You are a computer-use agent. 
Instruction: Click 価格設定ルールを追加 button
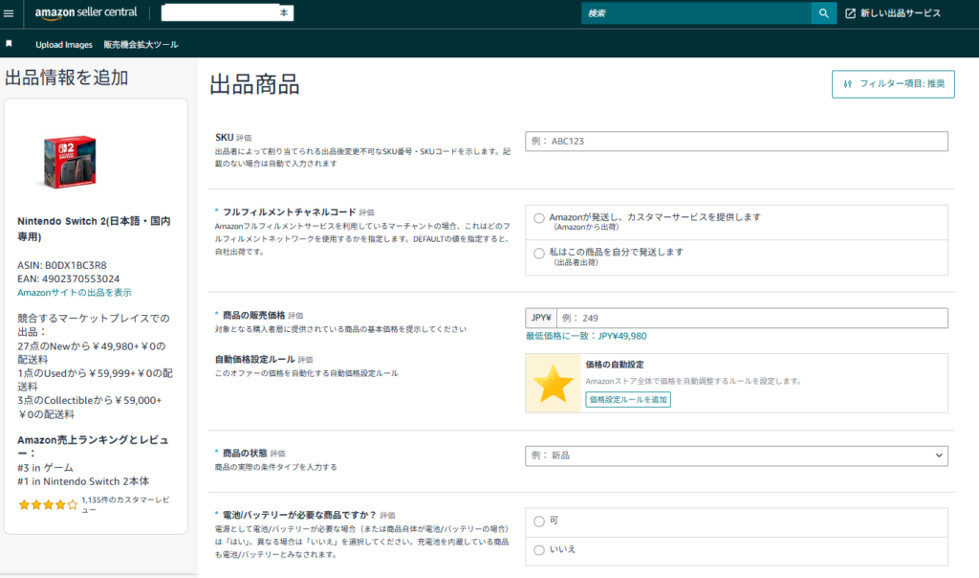[x=628, y=399]
